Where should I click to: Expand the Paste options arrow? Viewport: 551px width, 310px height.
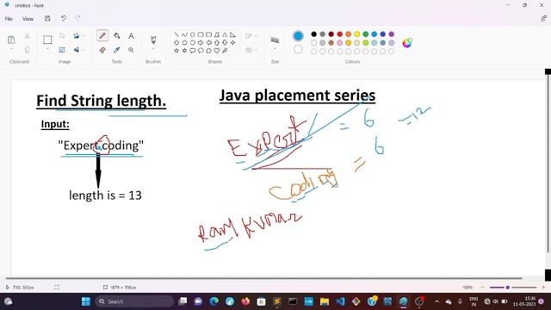click(x=11, y=49)
